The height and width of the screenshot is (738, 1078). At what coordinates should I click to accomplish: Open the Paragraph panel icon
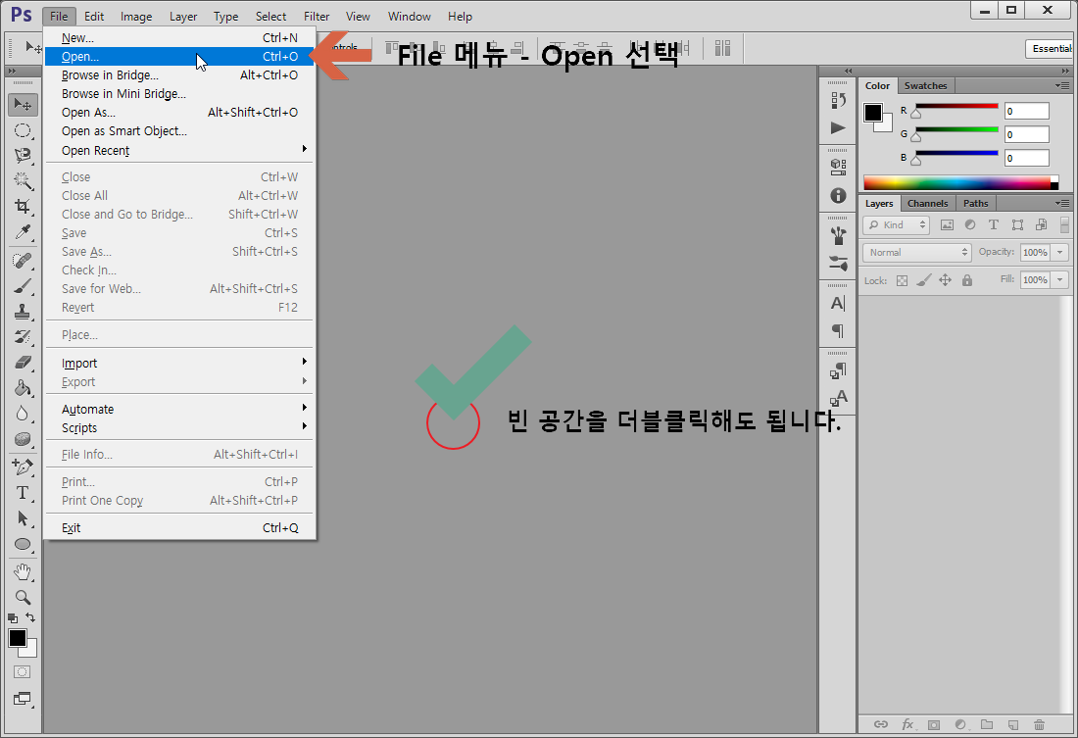point(838,331)
